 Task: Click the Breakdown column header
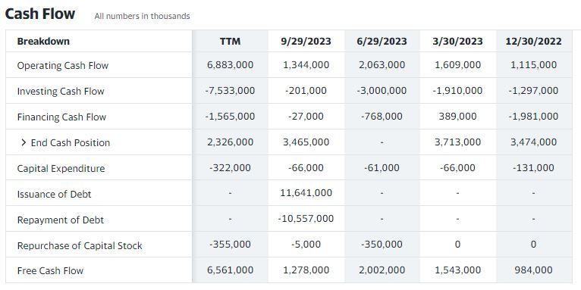[43, 41]
